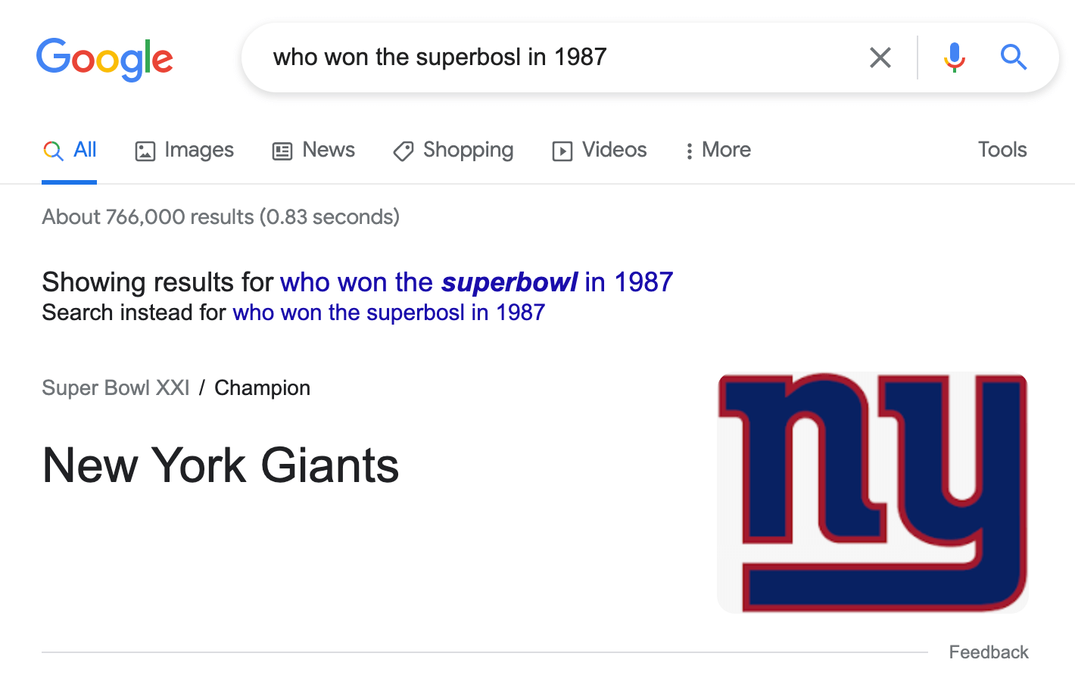Switch to the News tab label
This screenshot has height=675, width=1075.
click(329, 150)
